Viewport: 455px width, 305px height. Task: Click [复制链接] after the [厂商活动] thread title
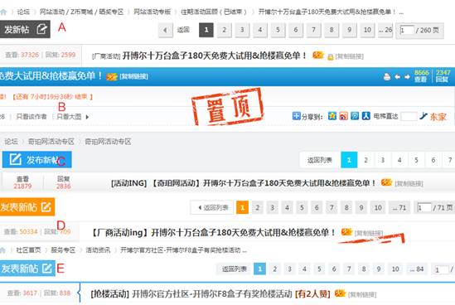[x=350, y=56]
